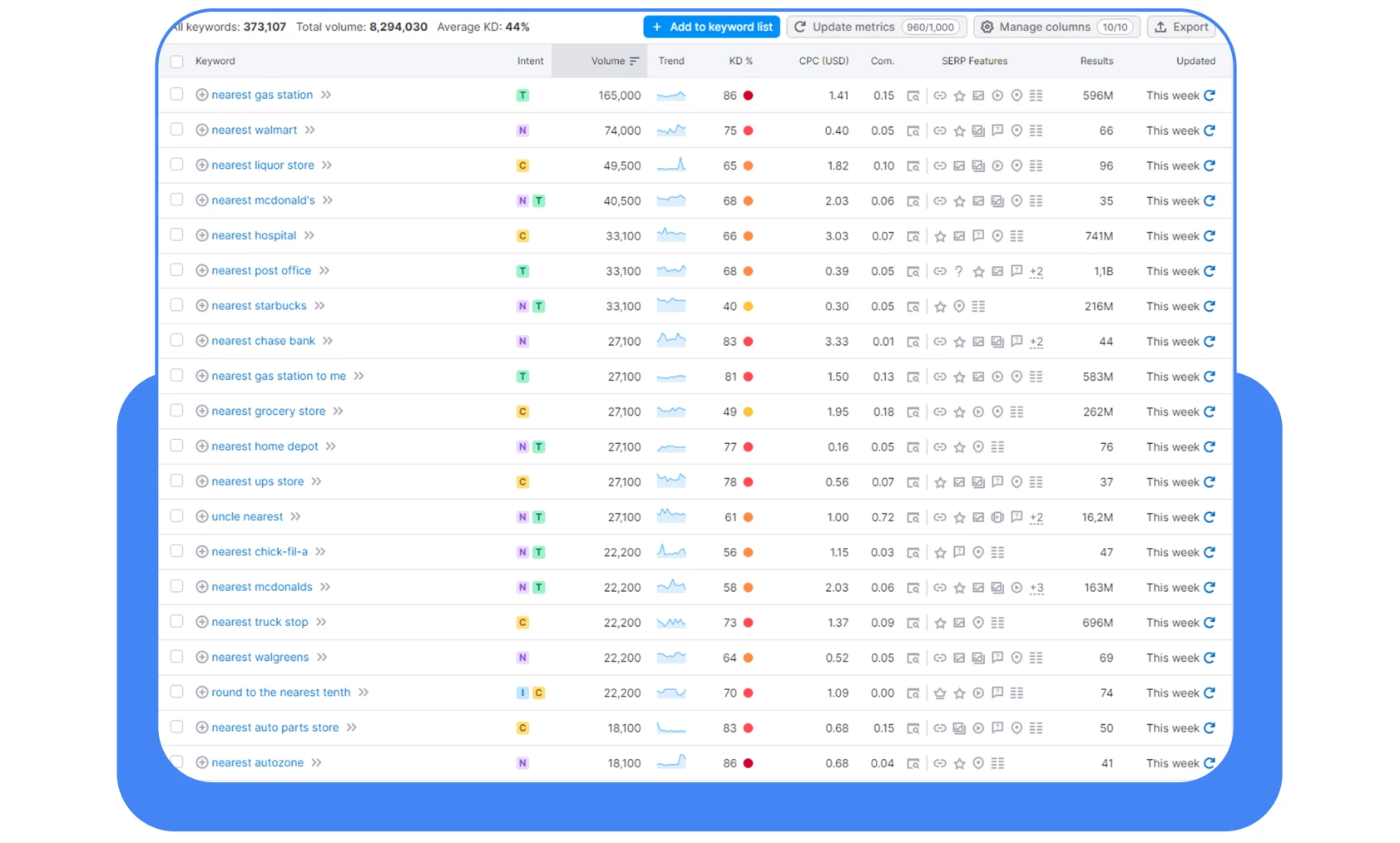This screenshot has height=843, width=1400.
Task: Open the nearest starbucks keyword link
Action: click(259, 306)
